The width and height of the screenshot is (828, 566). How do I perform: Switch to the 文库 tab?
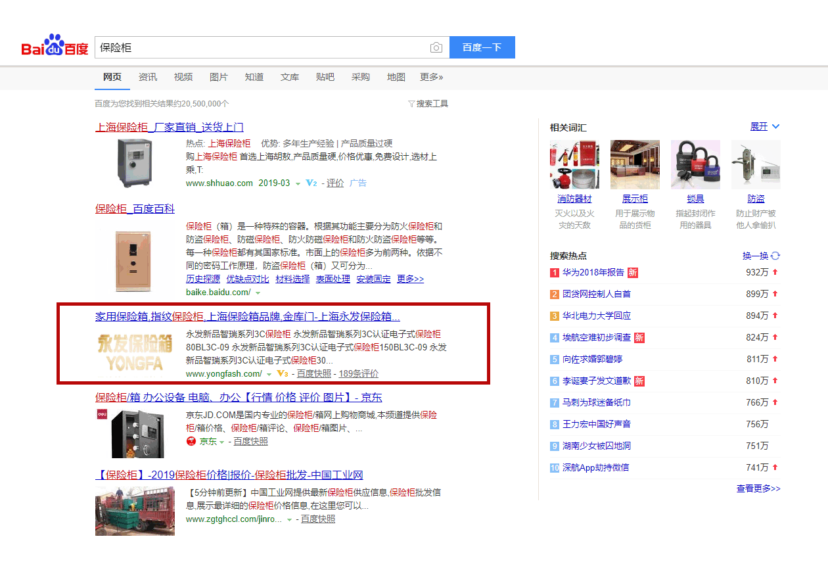tap(290, 77)
